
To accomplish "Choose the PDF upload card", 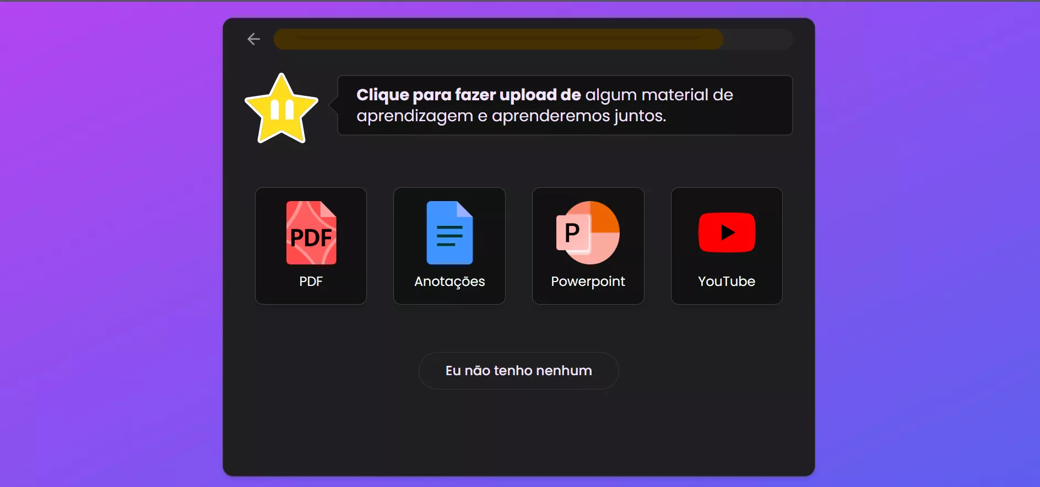I will pos(311,246).
